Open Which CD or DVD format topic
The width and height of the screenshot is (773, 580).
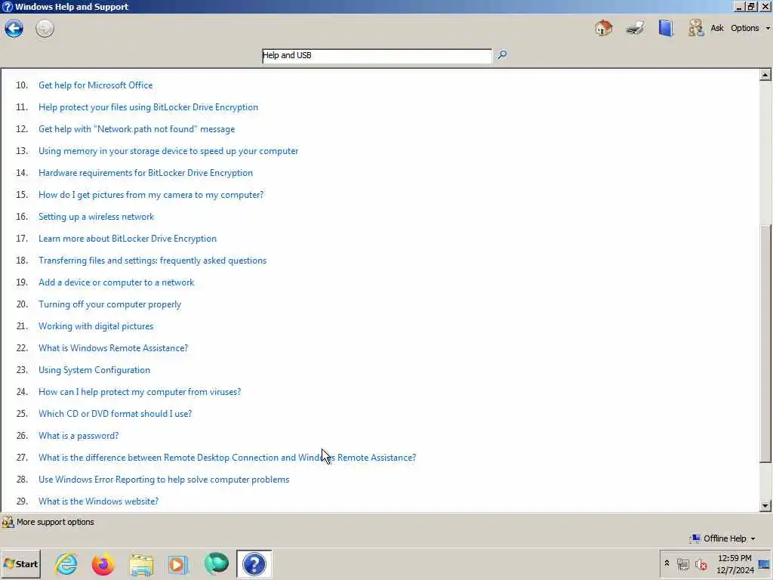115,414
